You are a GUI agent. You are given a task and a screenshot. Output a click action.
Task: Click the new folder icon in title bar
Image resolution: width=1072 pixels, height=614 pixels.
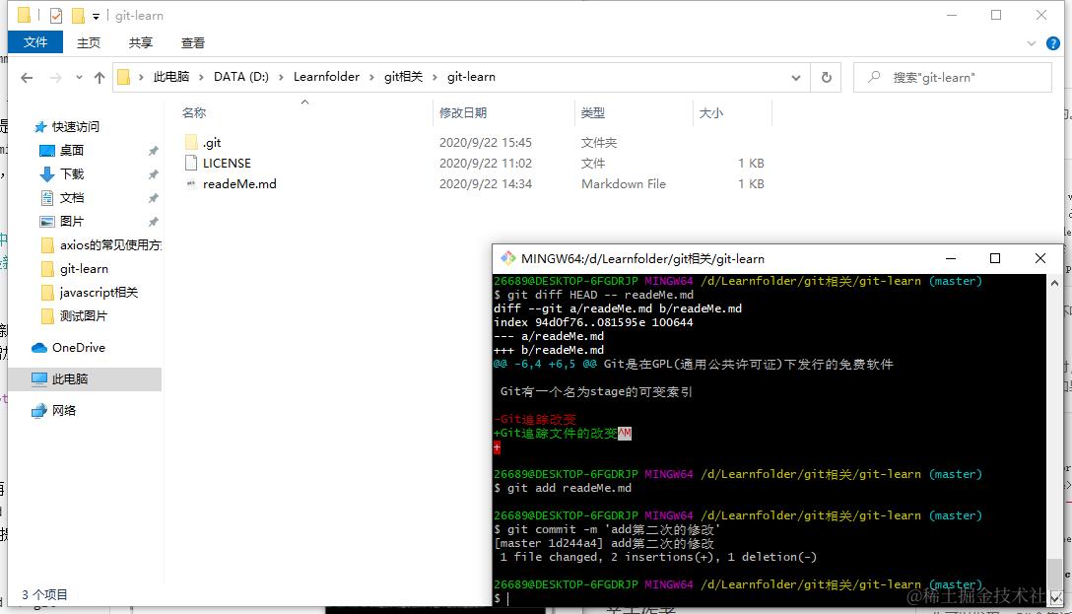(x=78, y=15)
